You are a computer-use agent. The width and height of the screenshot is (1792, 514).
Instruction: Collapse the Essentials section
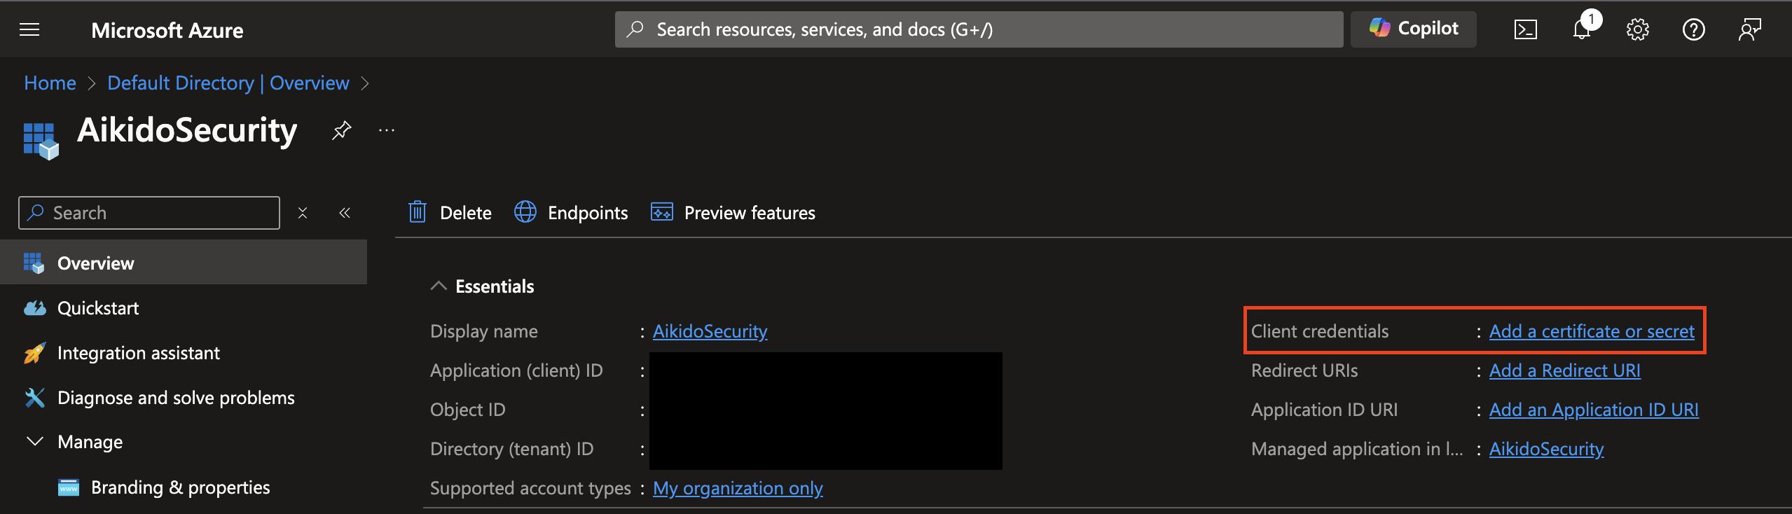(439, 286)
